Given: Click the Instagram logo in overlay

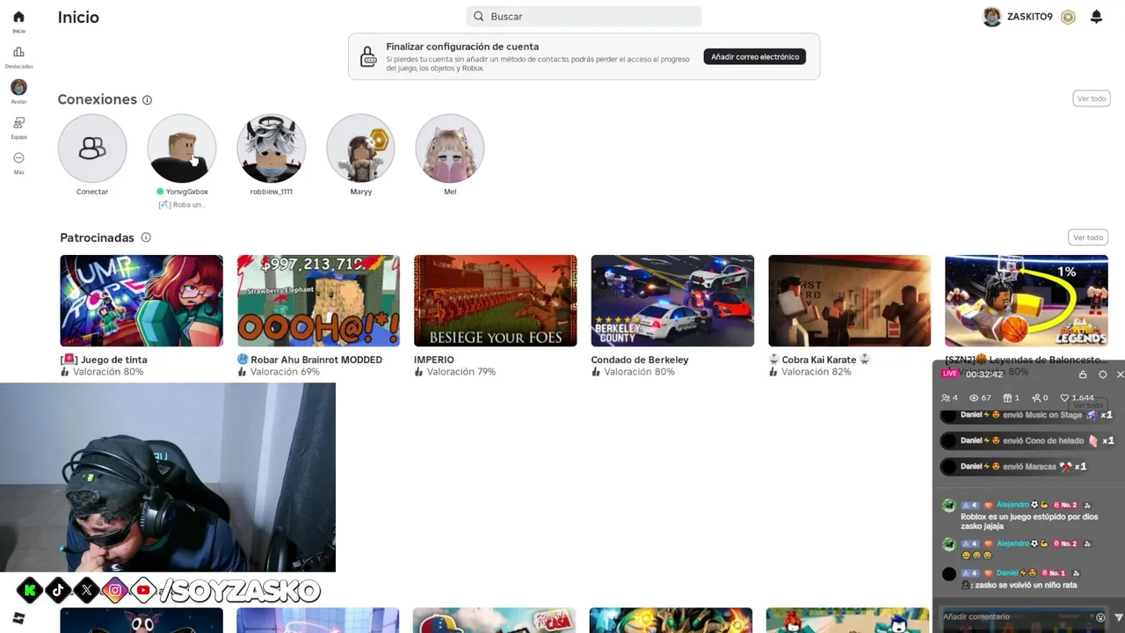Looking at the screenshot, I should click(x=114, y=590).
